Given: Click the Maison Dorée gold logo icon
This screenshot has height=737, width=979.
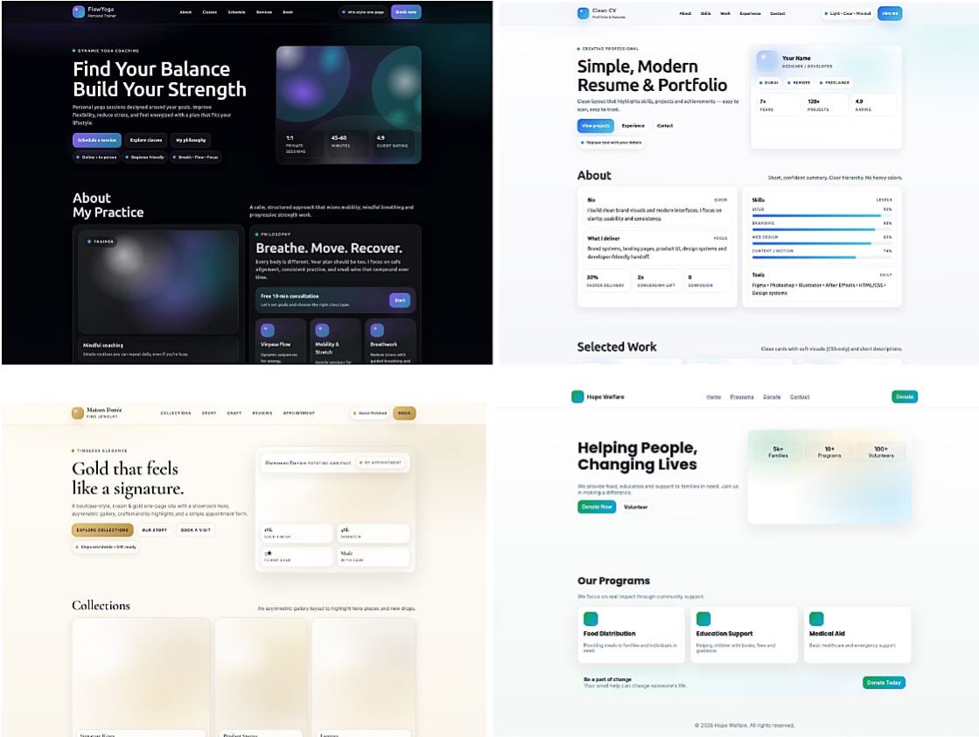Looking at the screenshot, I should (x=78, y=413).
